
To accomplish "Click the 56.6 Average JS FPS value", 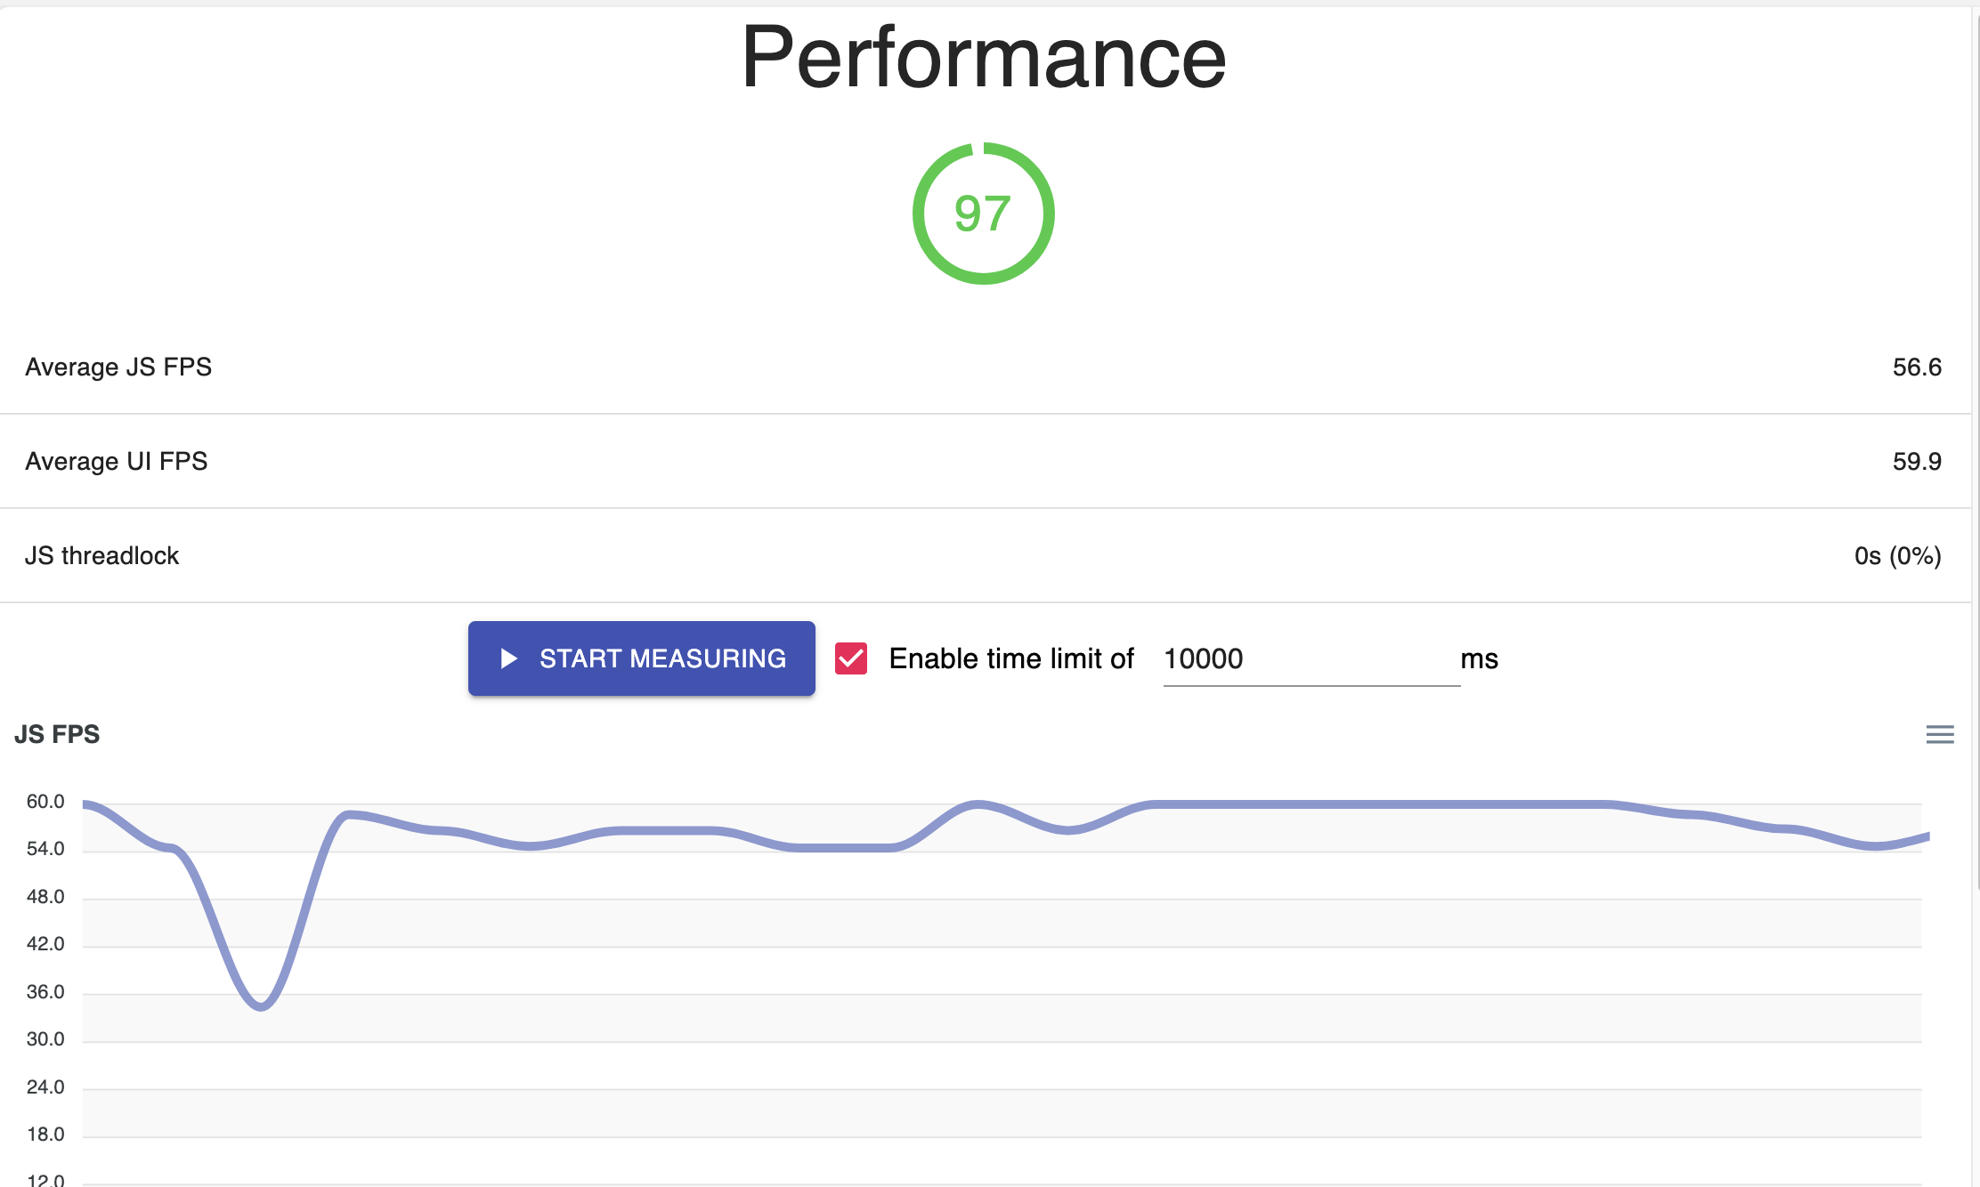I will [x=1916, y=367].
